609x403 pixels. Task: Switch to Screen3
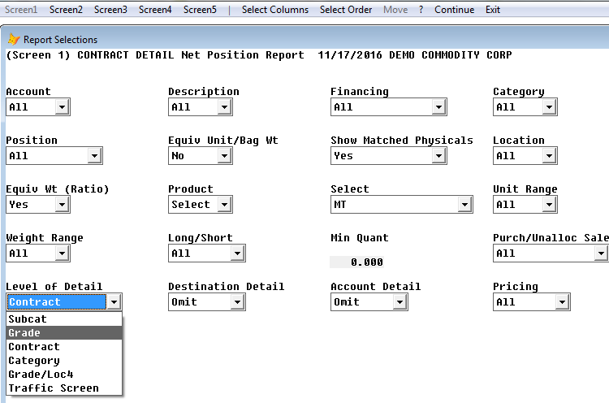click(x=110, y=10)
